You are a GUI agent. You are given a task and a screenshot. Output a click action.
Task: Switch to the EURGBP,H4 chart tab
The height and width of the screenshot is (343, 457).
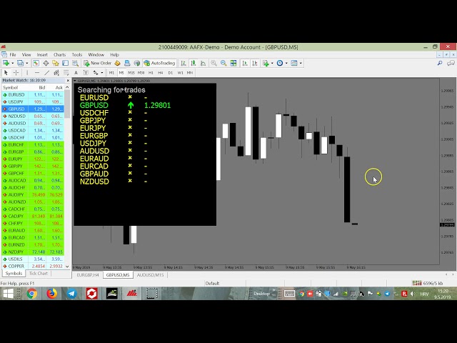point(87,274)
